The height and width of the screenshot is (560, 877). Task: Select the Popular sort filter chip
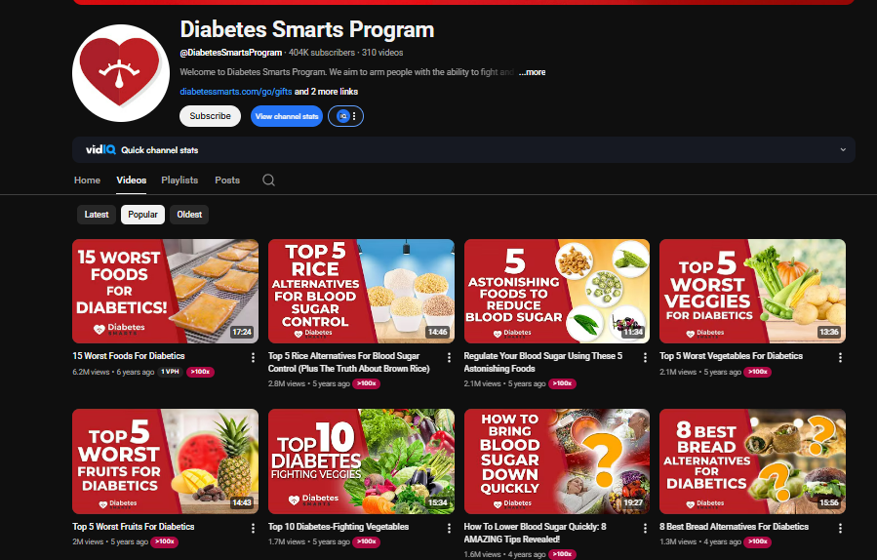click(x=142, y=215)
